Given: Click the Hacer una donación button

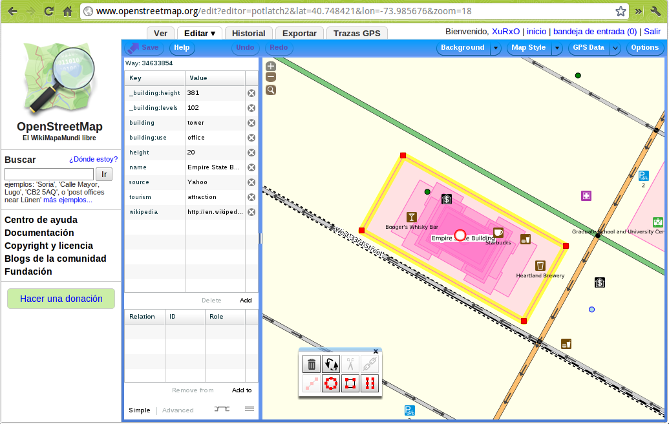Looking at the screenshot, I should pyautogui.click(x=61, y=299).
